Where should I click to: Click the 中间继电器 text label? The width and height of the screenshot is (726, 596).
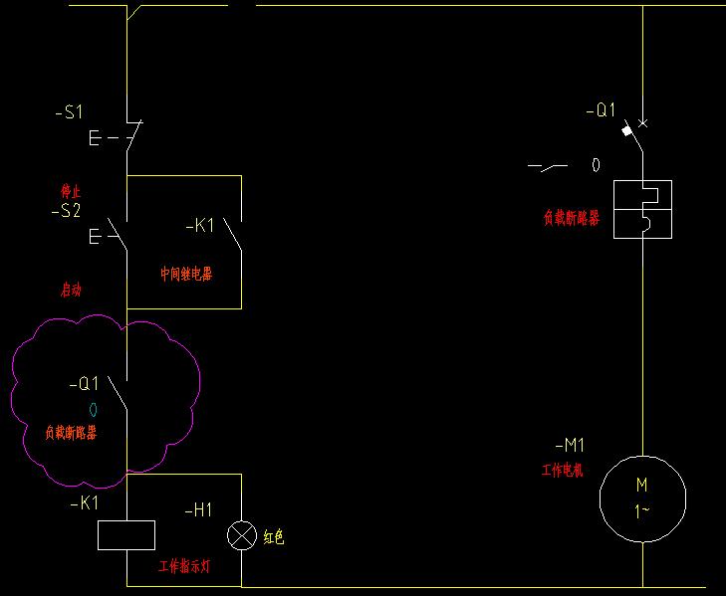coord(186,273)
